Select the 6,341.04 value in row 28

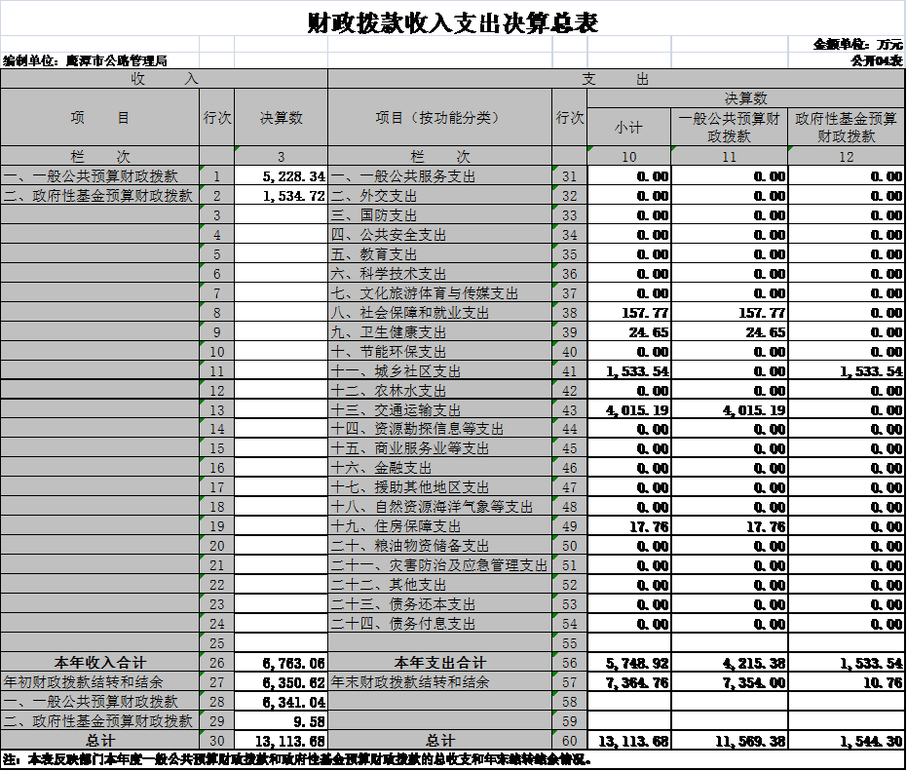point(294,702)
